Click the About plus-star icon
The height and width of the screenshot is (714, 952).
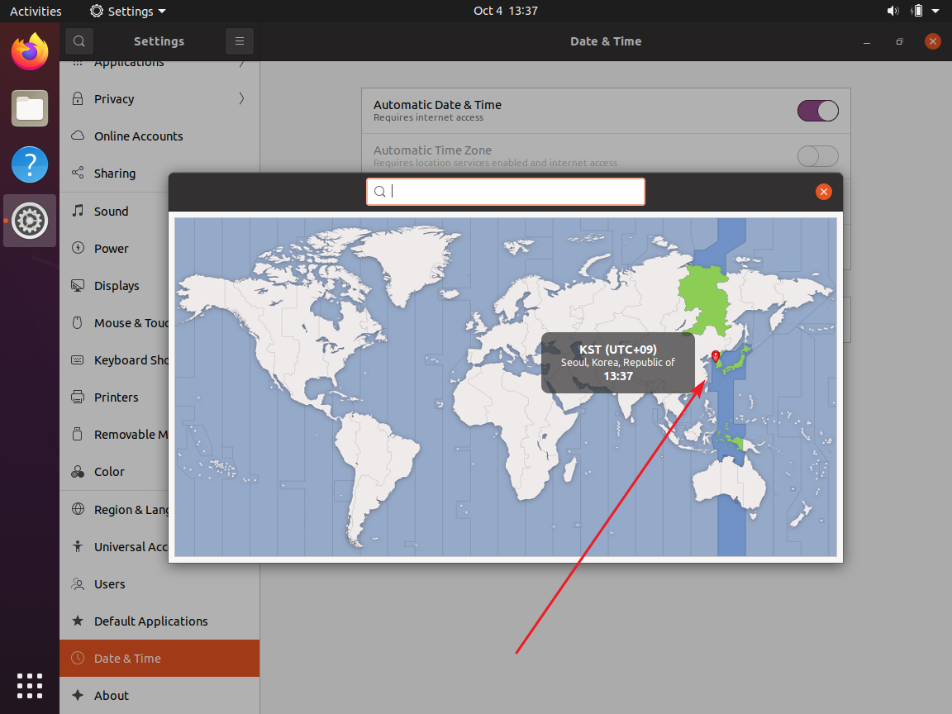[78, 695]
